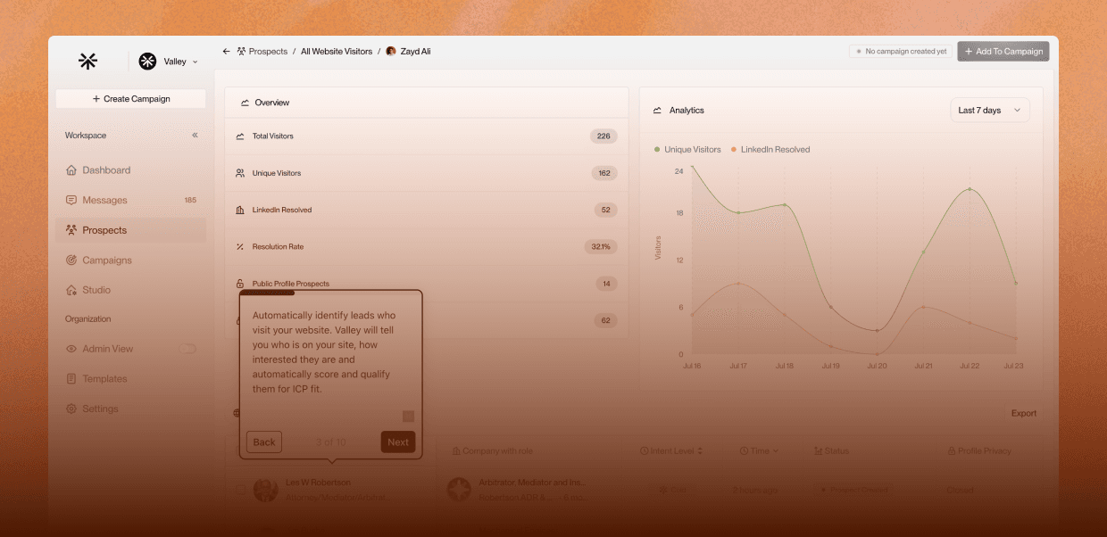
Task: Click the Templates document icon
Action: [71, 379]
